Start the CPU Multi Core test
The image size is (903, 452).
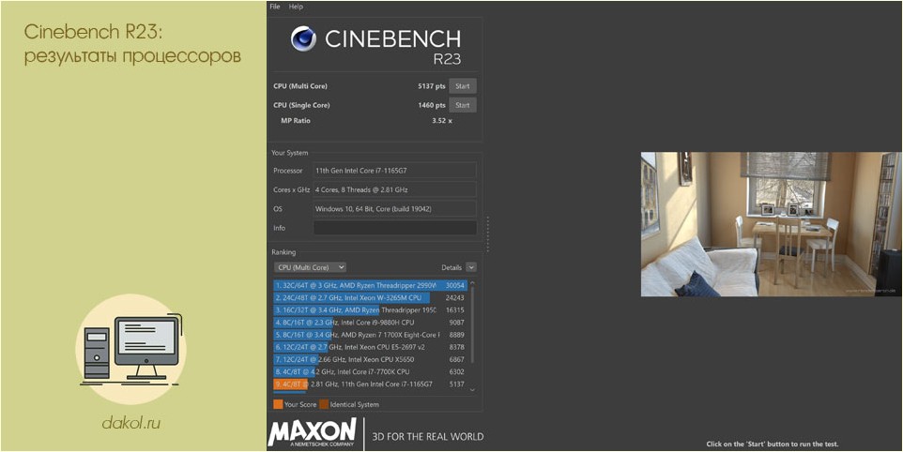(x=463, y=86)
